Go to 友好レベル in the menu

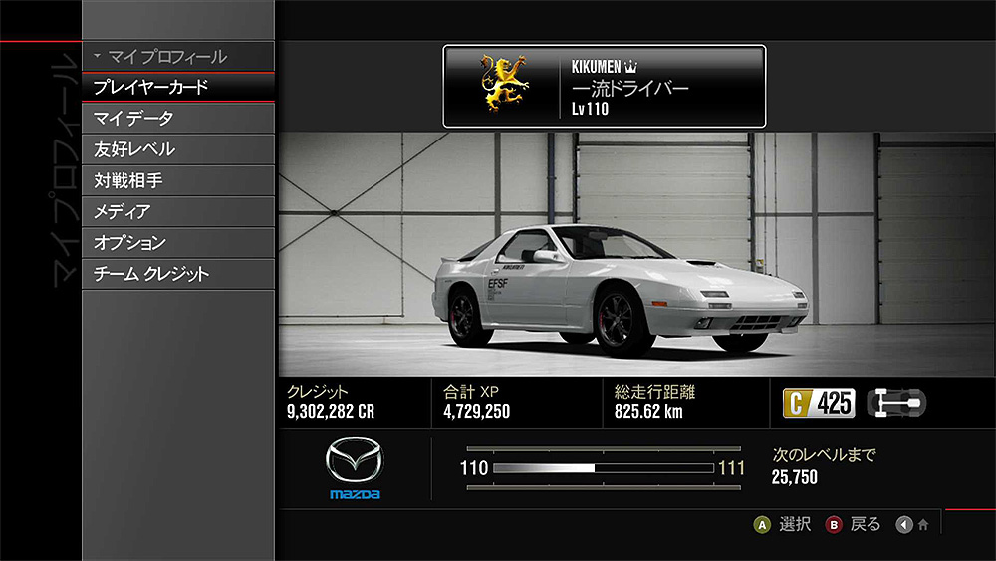click(x=178, y=149)
